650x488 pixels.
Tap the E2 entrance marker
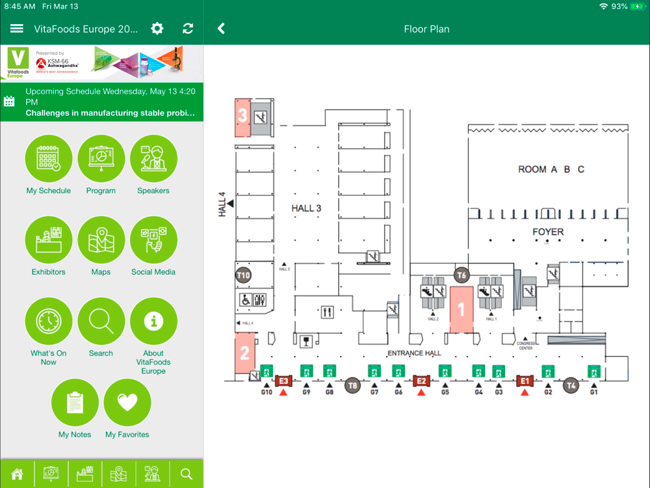421,381
